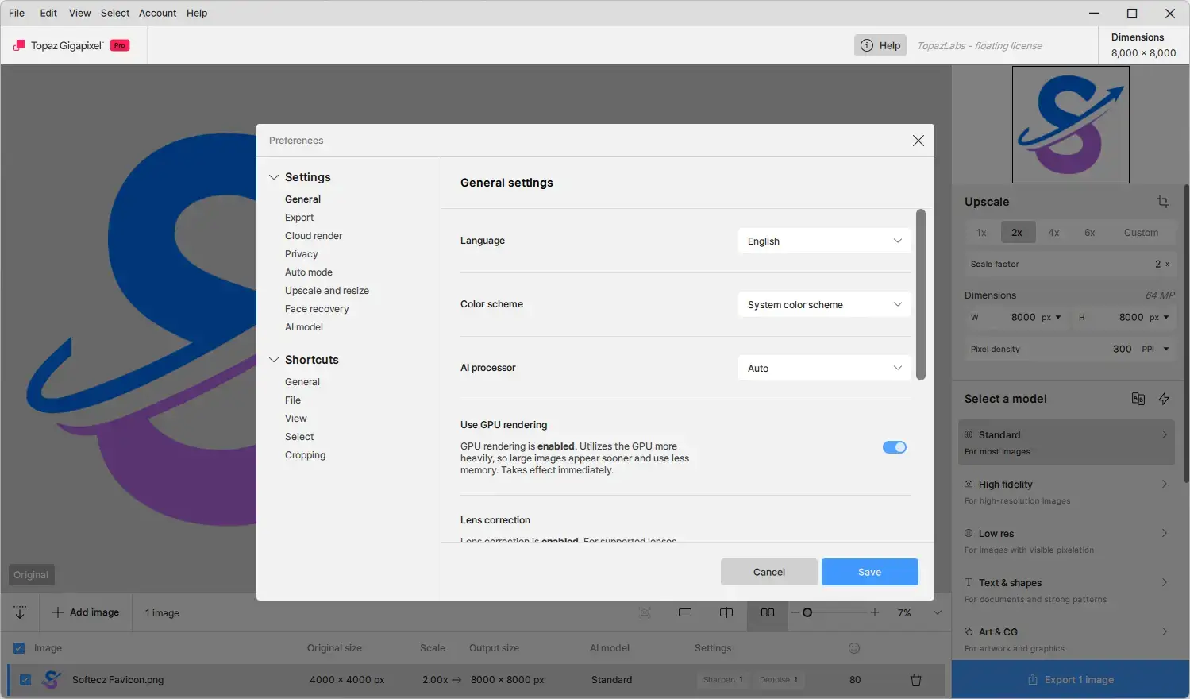The width and height of the screenshot is (1190, 699).
Task: Open the Export settings page
Action: coord(299,218)
